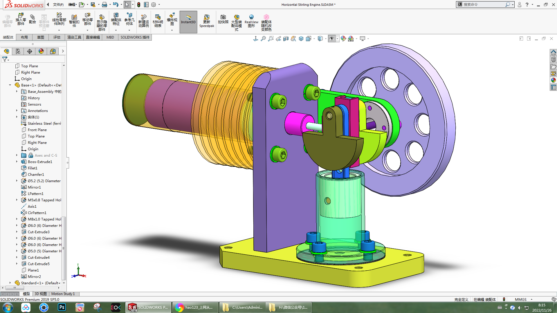Open Edit Appearance color ball

[x=343, y=39]
